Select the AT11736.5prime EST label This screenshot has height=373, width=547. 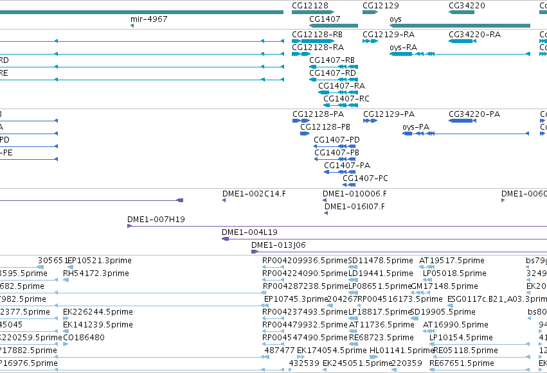point(382,325)
